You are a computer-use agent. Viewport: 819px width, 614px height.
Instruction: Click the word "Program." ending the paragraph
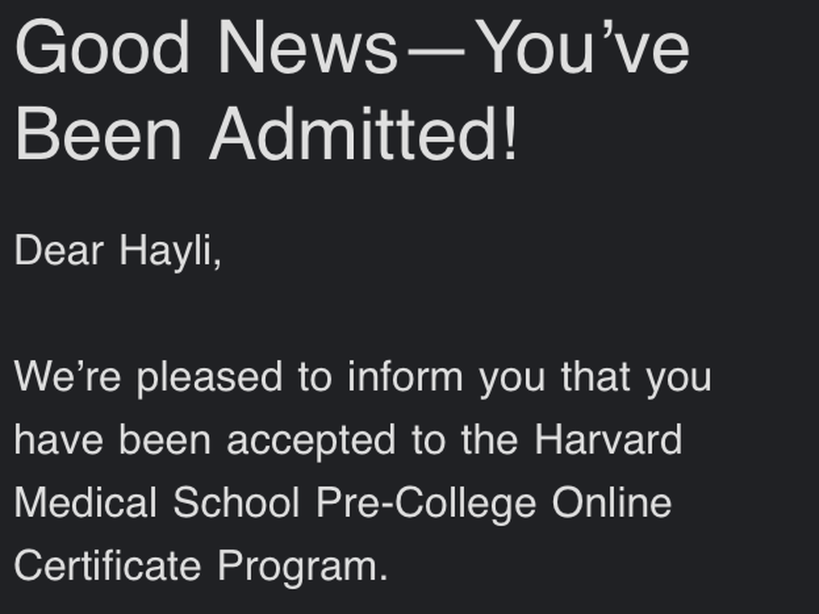(302, 567)
